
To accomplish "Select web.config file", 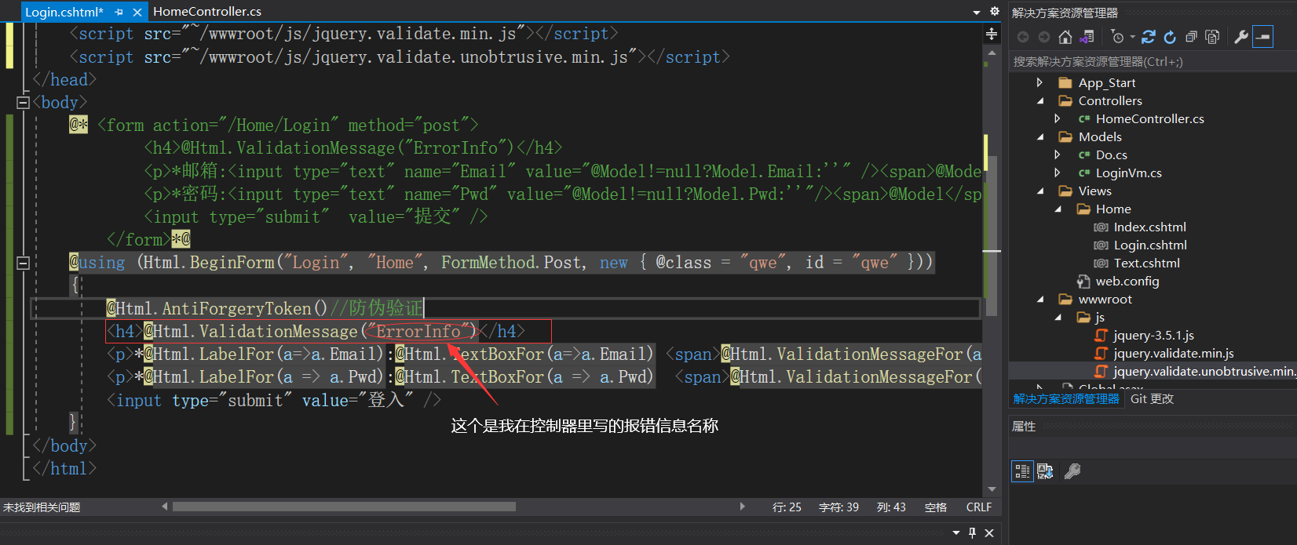I will pos(1127,281).
